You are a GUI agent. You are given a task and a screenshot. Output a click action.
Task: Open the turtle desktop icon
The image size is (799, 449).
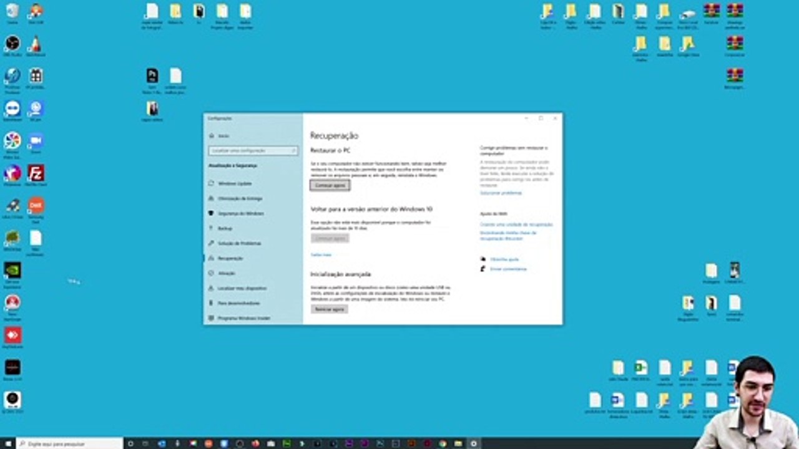tap(12, 238)
